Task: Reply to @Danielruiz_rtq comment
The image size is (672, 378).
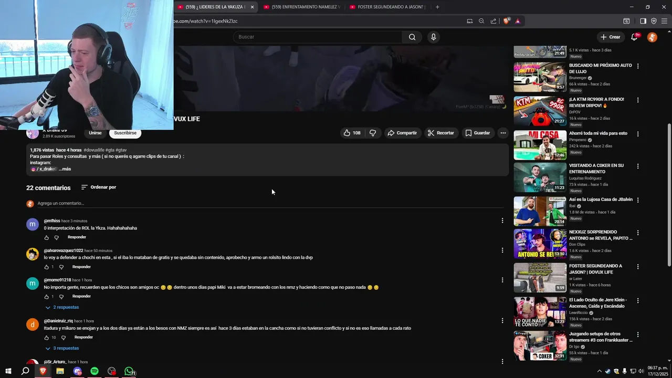Action: (x=83, y=338)
